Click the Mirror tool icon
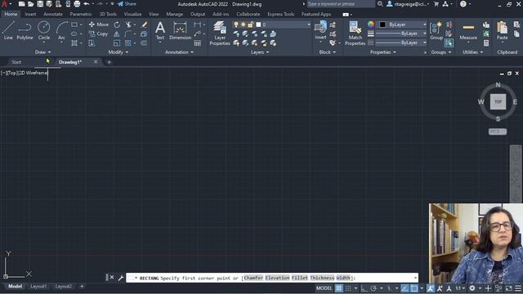The height and width of the screenshot is (294, 523). click(117, 34)
